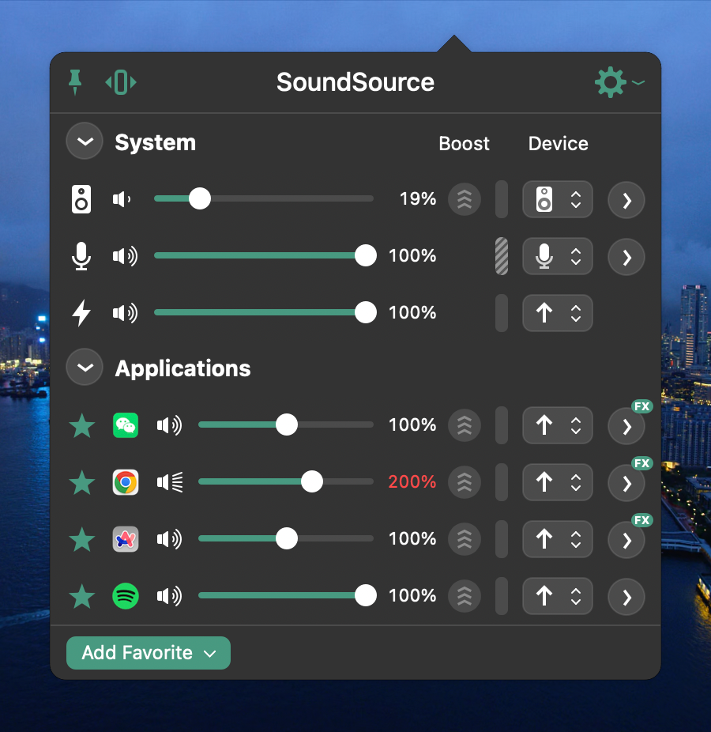This screenshot has height=732, width=711.
Task: Adjust the third application's volume slider
Action: [286, 538]
